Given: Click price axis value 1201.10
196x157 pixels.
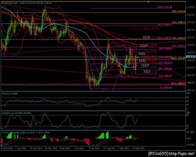Looking at the screenshot, I should 191,23.
